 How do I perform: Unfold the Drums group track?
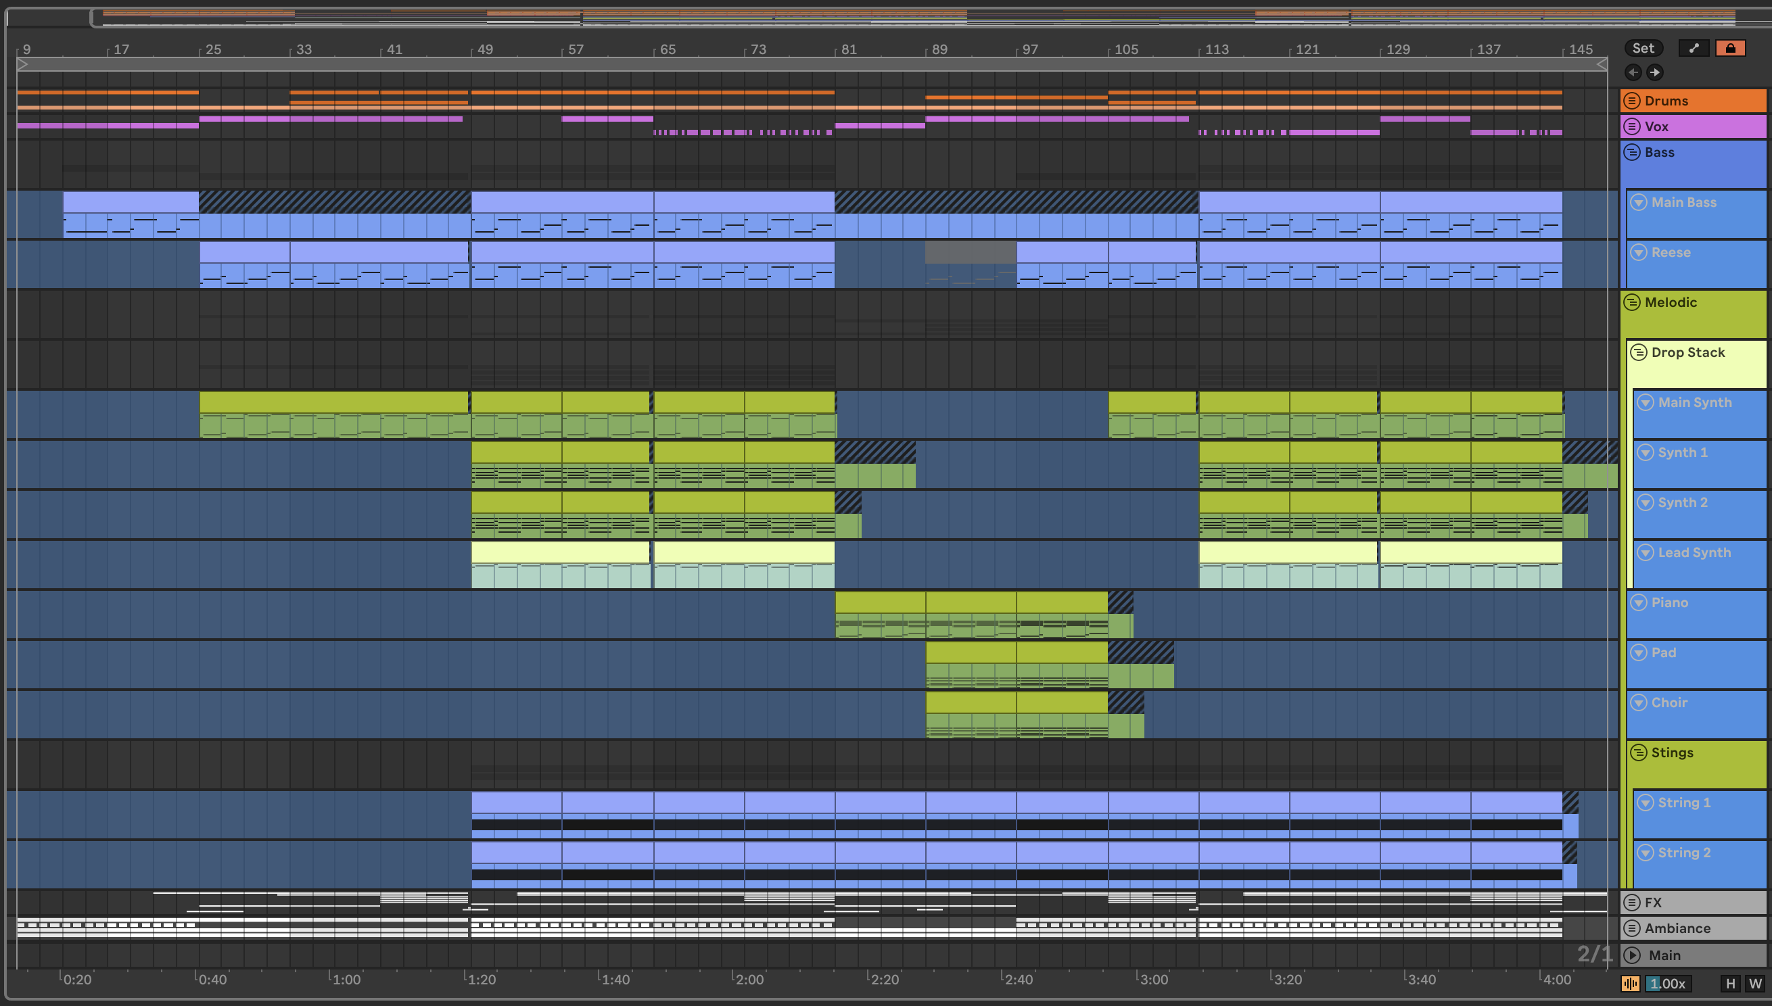click(x=1632, y=101)
